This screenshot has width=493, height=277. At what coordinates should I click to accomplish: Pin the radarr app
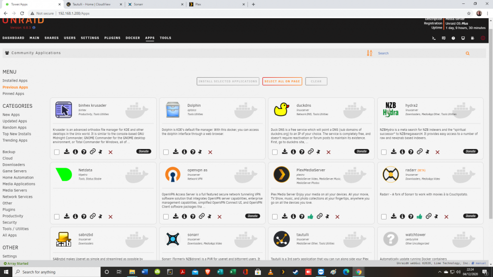436,216
